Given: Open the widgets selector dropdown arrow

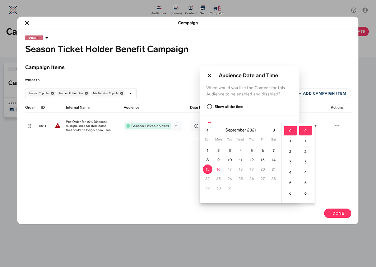Looking at the screenshot, I should (x=130, y=94).
